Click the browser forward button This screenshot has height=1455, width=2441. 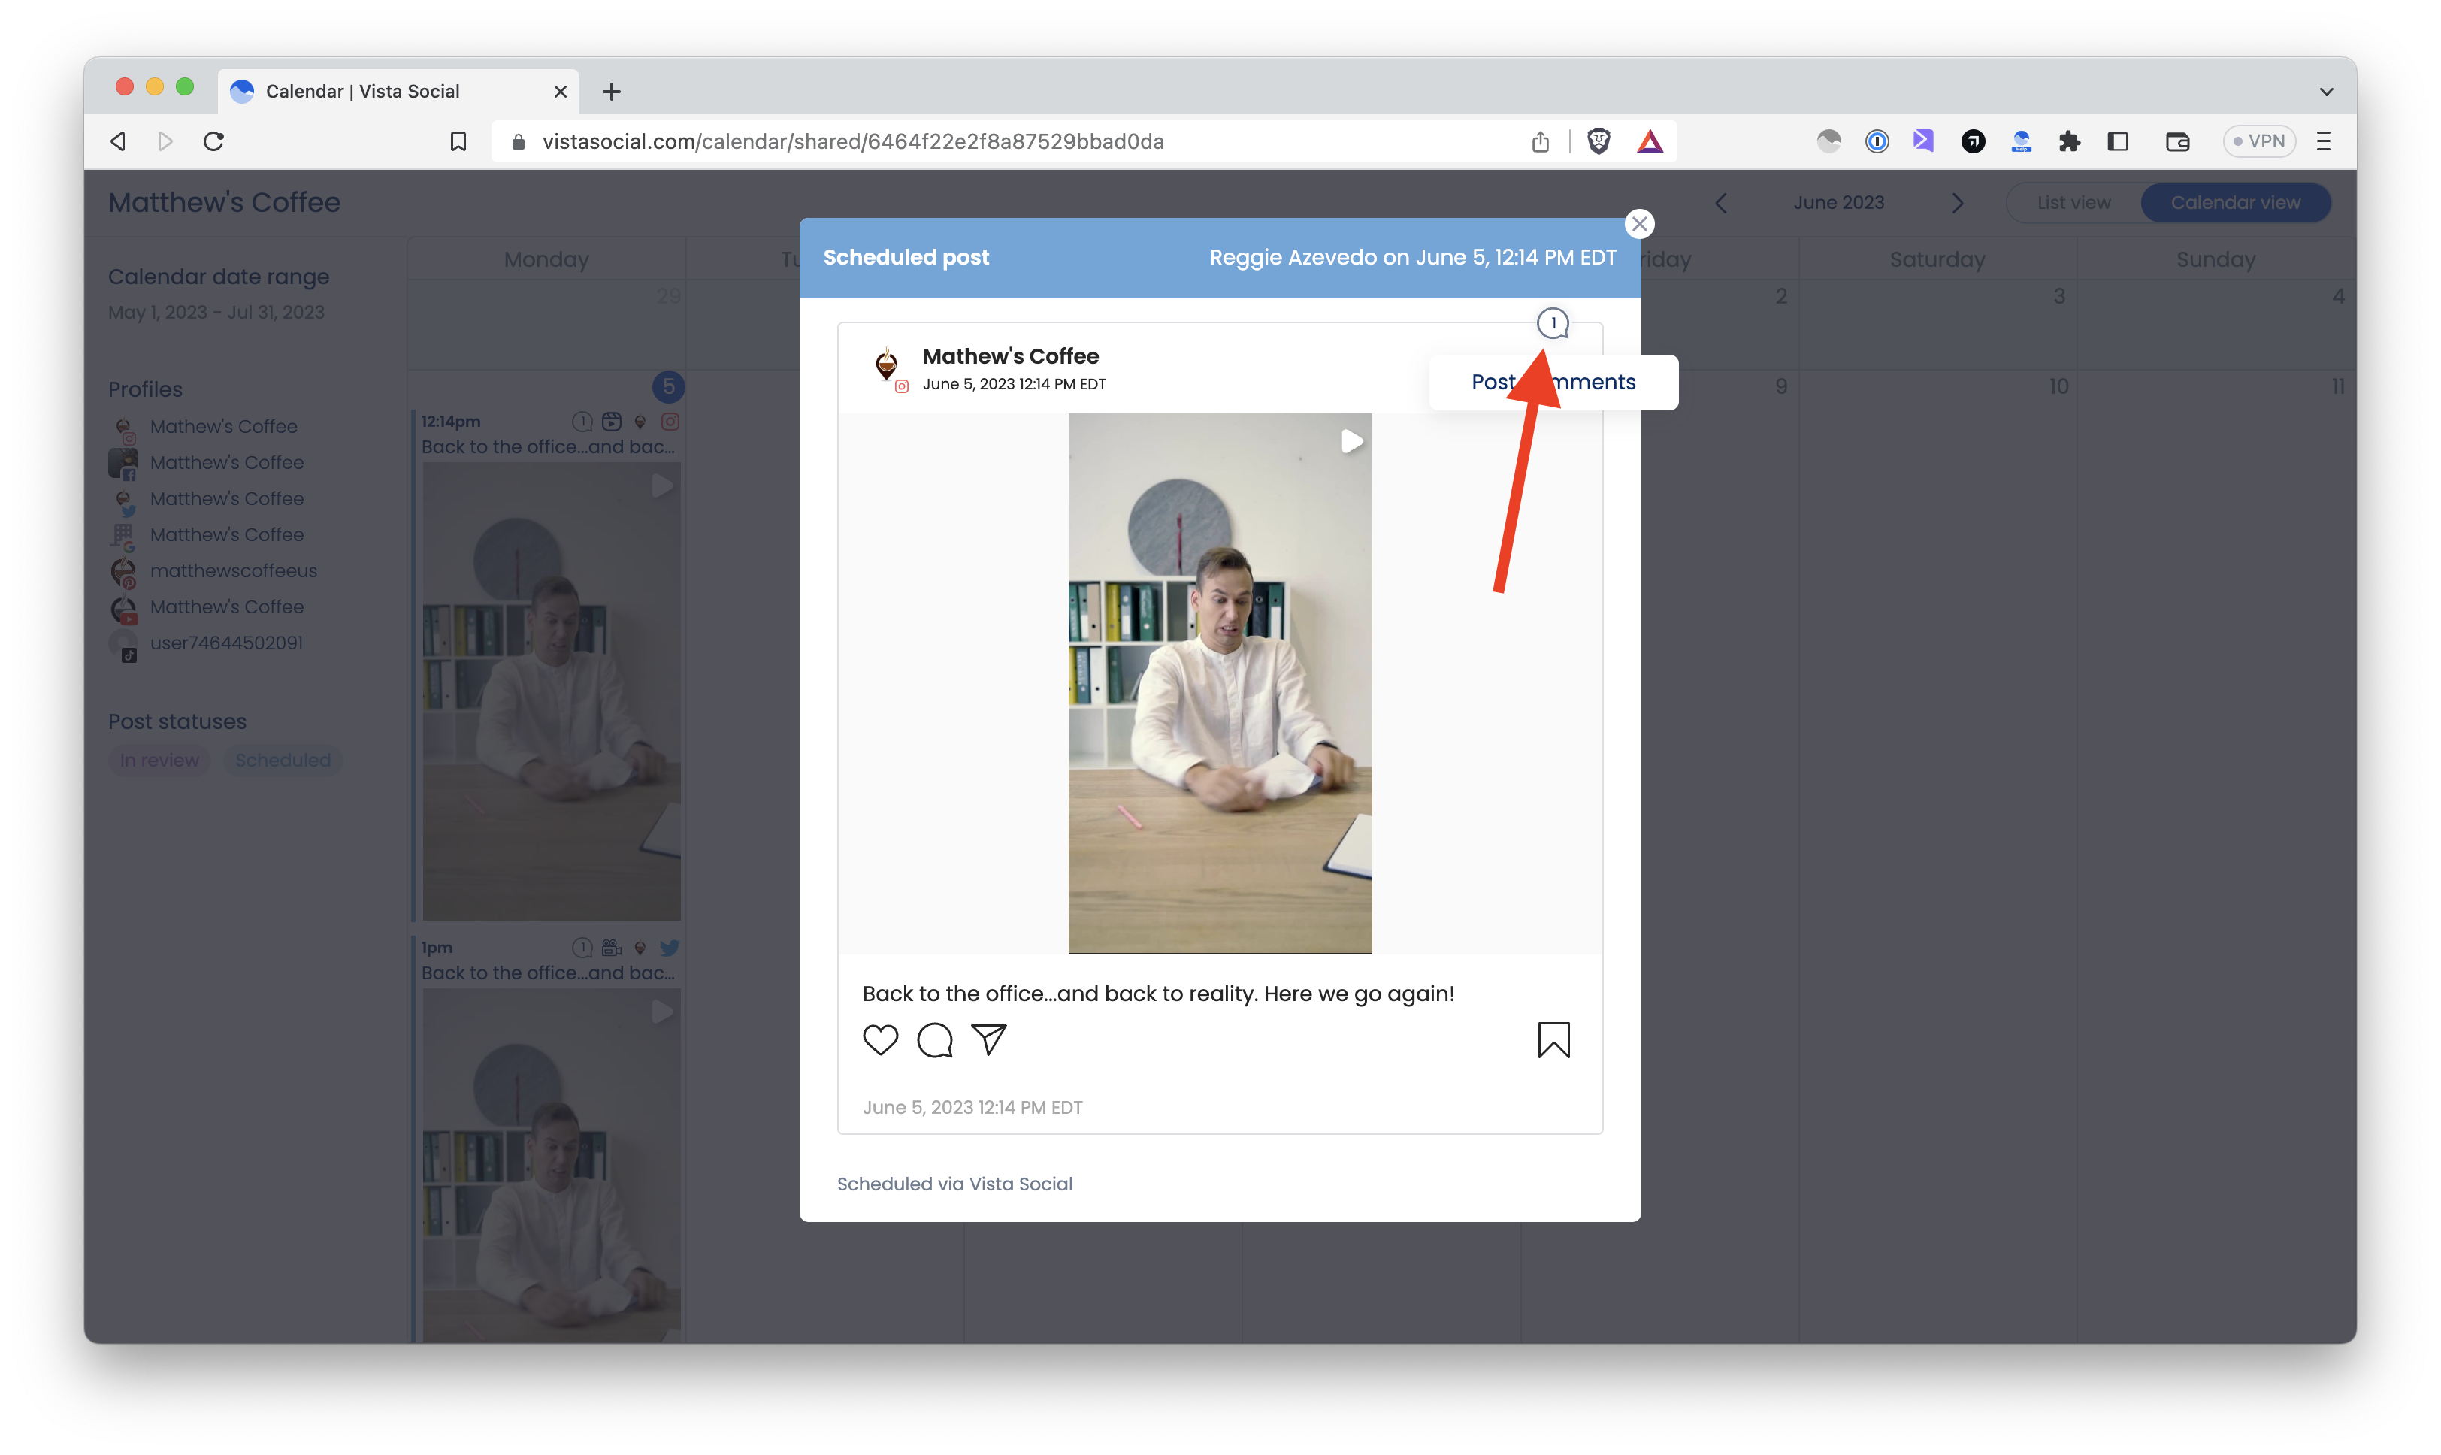165,141
